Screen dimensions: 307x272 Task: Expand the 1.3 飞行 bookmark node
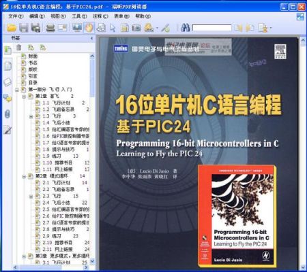(31, 117)
